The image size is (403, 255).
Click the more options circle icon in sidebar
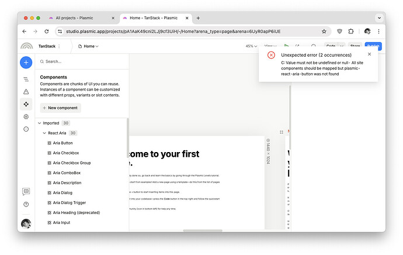point(26,129)
